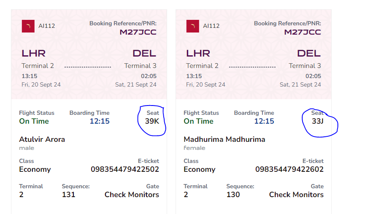The width and height of the screenshot is (365, 214).
Task: Click the Air India logo on Atulvir's boarding pass
Action: [28, 26]
